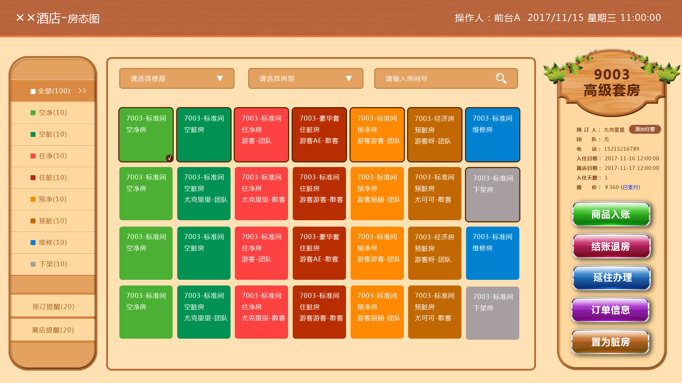Click the blue 延住办理 button
Viewport: 682px width, 383px height.
click(x=611, y=278)
